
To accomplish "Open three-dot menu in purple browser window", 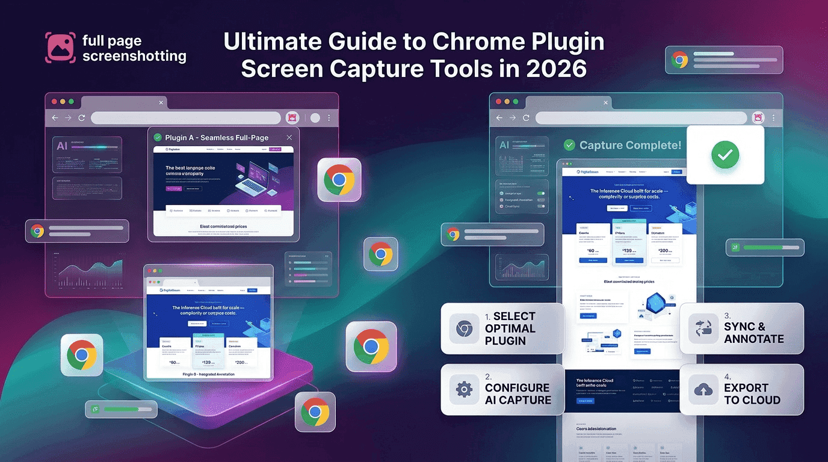I will tap(329, 118).
